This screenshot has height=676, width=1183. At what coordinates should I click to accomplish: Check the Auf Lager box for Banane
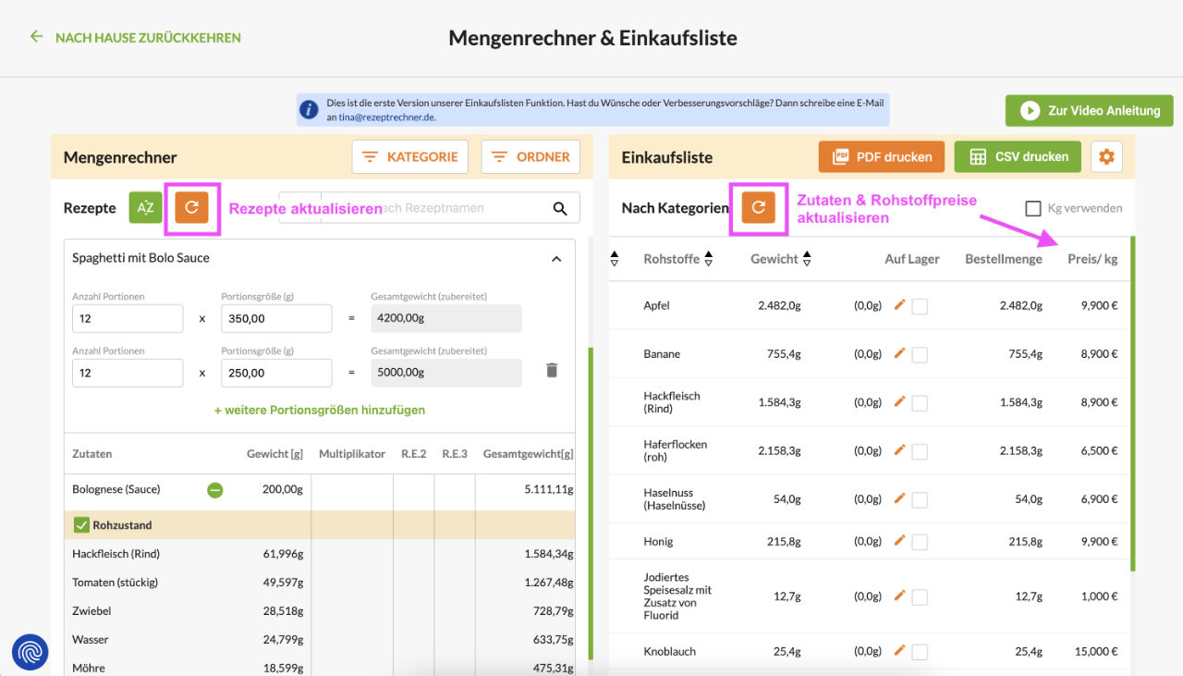pyautogui.click(x=920, y=354)
